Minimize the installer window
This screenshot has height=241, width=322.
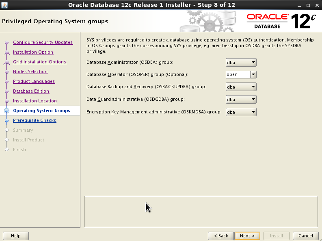click(299, 5)
